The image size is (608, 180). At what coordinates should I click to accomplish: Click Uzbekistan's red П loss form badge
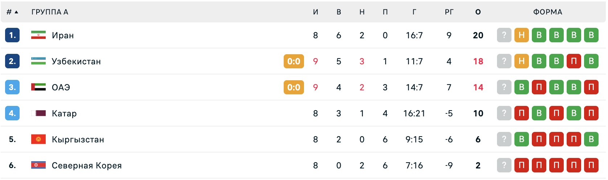pos(574,61)
